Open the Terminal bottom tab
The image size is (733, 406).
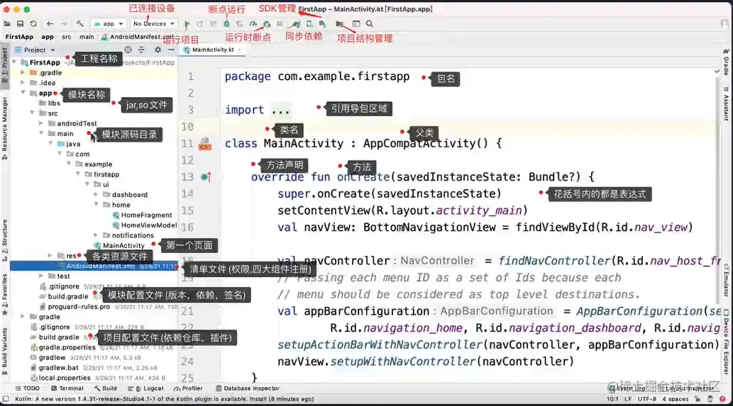[x=67, y=388]
